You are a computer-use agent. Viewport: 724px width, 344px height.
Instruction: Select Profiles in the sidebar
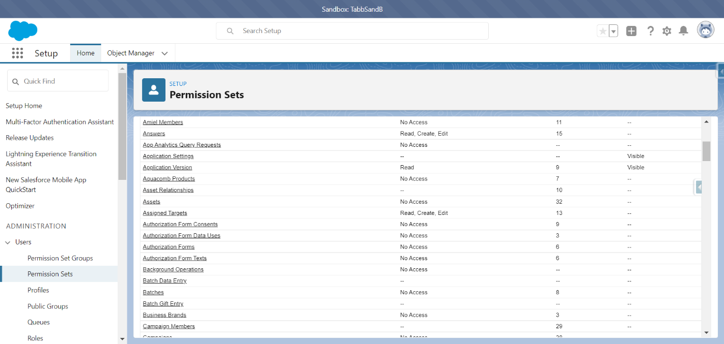(38, 290)
